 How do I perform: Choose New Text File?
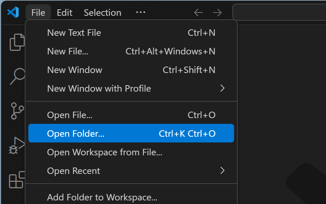(x=131, y=33)
